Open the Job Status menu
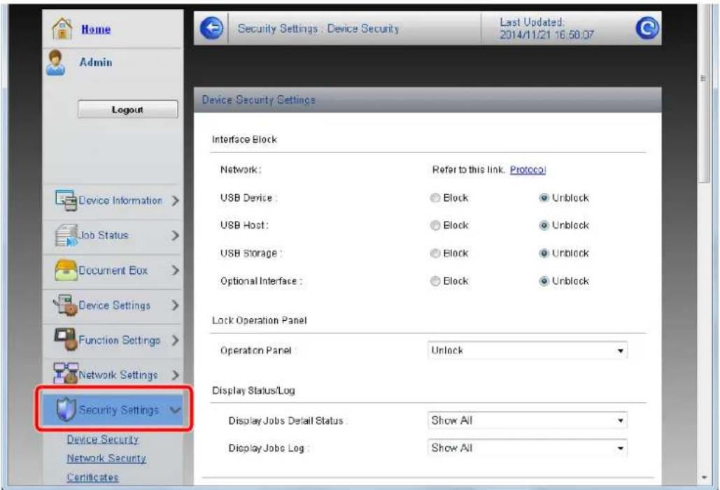Viewport: 720px width, 490px height. click(113, 236)
